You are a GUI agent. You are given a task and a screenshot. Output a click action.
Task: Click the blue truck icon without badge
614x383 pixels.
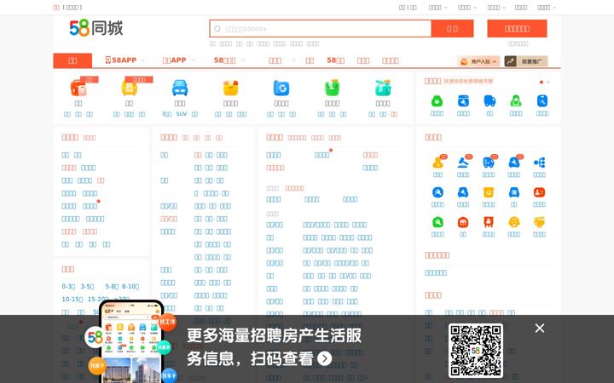pyautogui.click(x=489, y=101)
